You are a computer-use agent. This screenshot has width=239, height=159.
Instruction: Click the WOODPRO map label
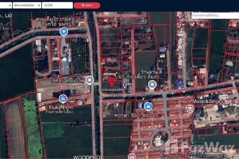[87, 157]
